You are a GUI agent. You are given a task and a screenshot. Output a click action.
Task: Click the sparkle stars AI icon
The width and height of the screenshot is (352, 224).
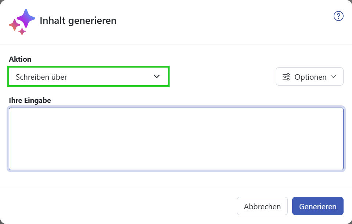22,22
